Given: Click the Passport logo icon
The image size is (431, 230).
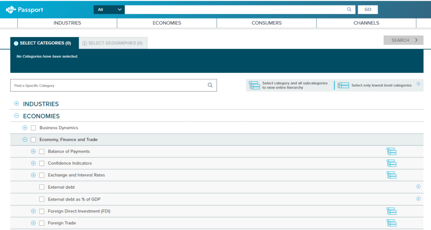Looking at the screenshot, I should tap(11, 9).
